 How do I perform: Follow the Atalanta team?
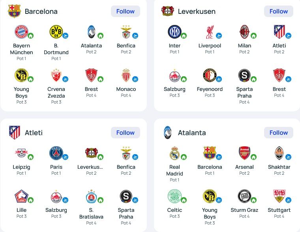click(279, 132)
